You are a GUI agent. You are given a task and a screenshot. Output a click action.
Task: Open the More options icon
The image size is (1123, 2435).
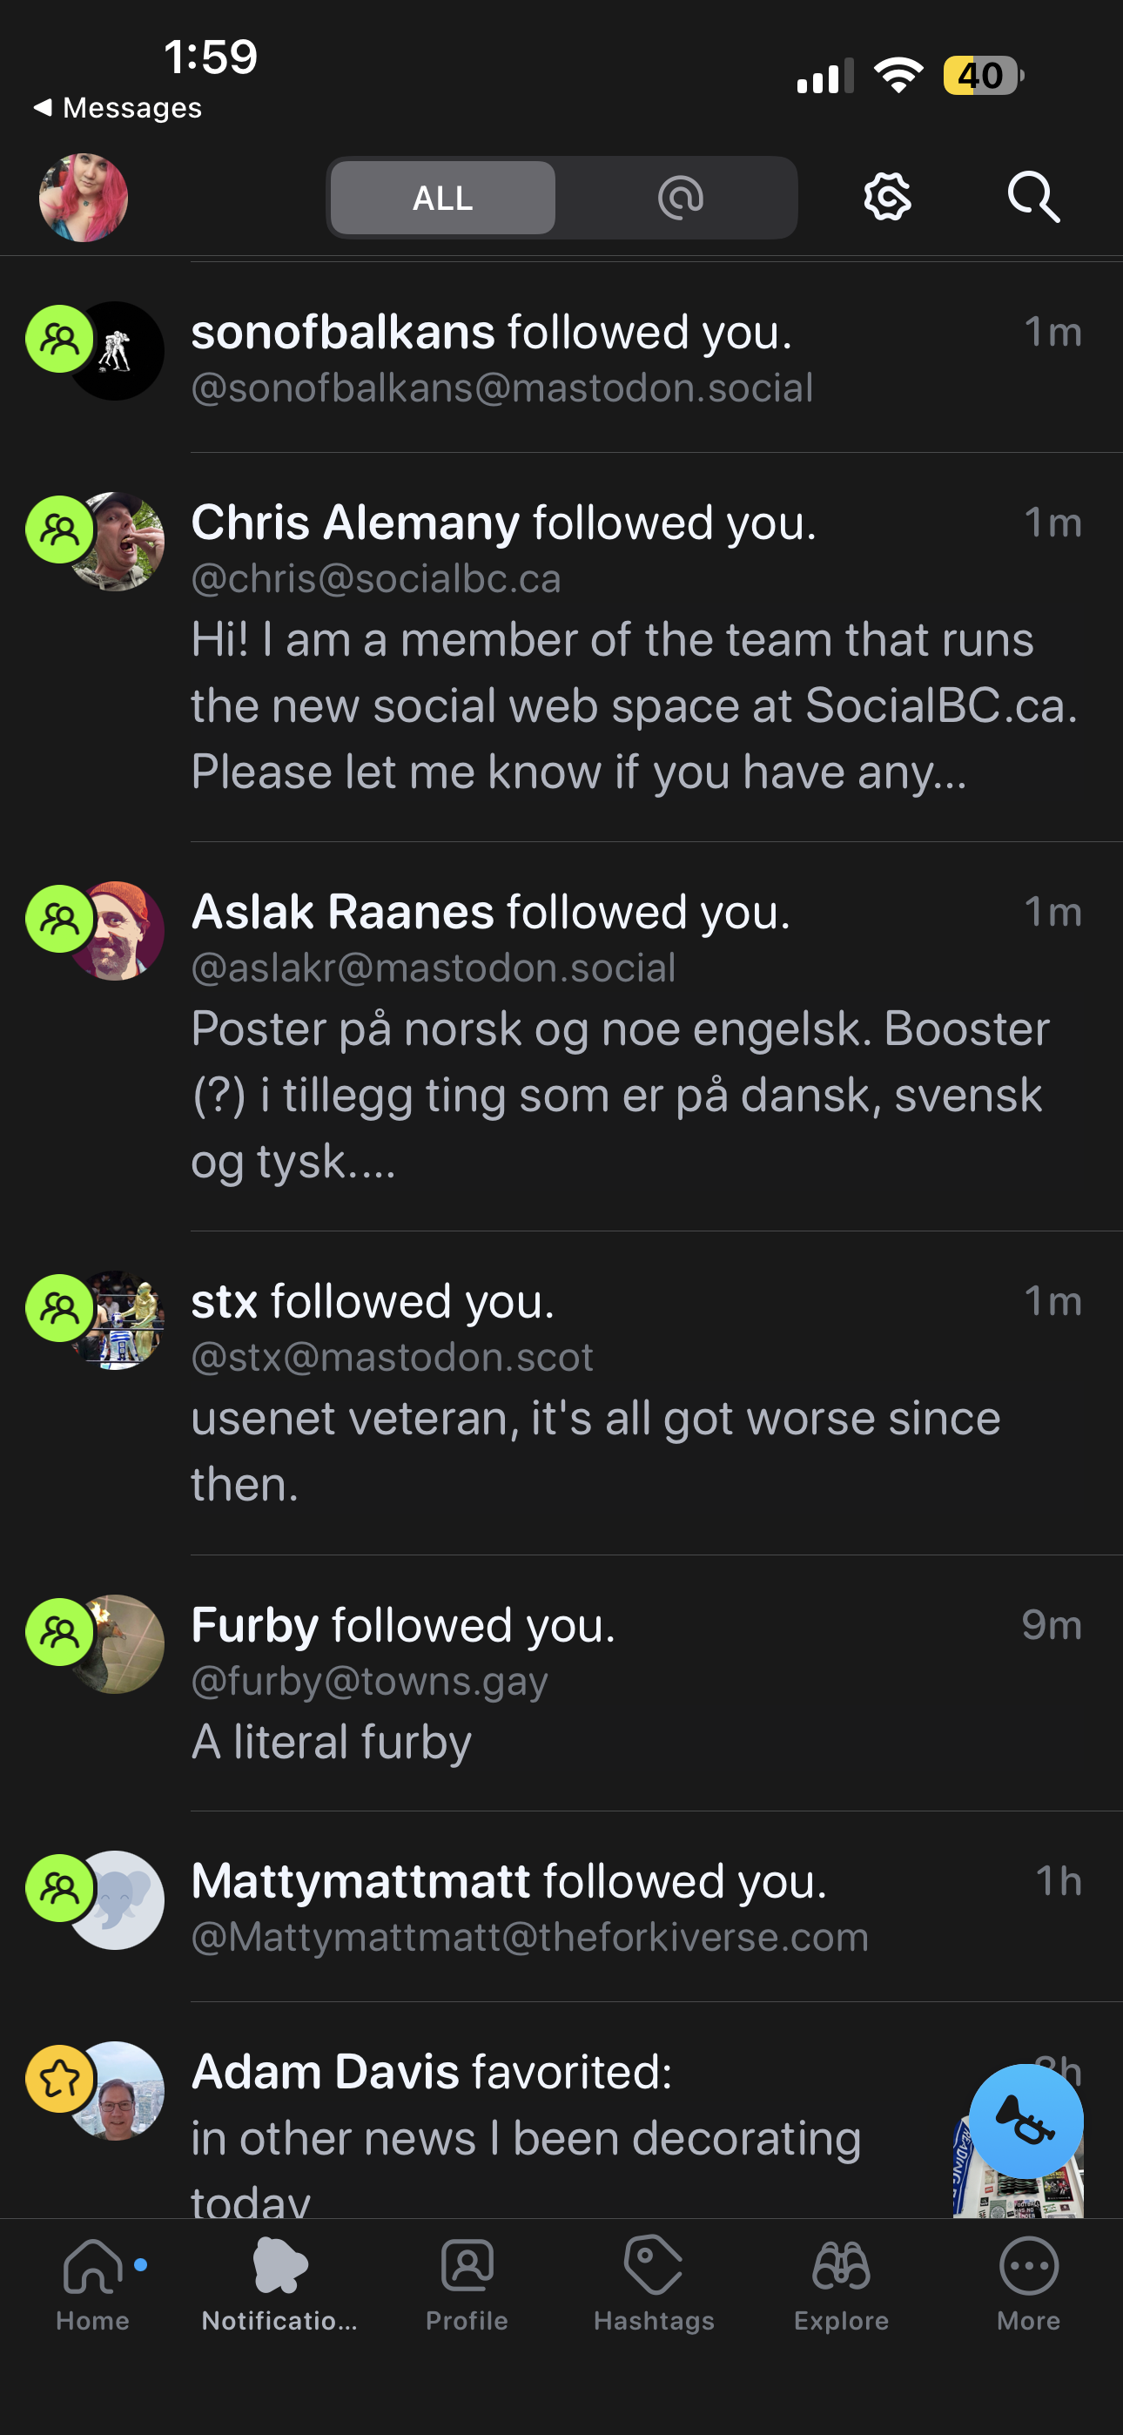pyautogui.click(x=1028, y=2267)
